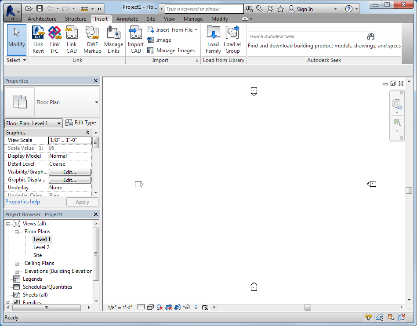Toggle Select Elements by Face in status bar
417x326 pixels.
402,317
